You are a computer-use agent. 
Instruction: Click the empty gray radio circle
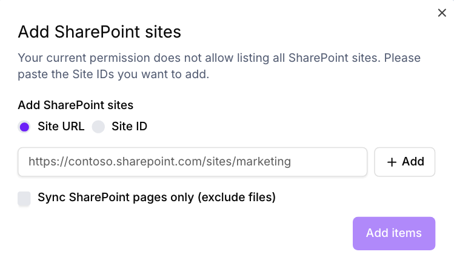click(98, 127)
